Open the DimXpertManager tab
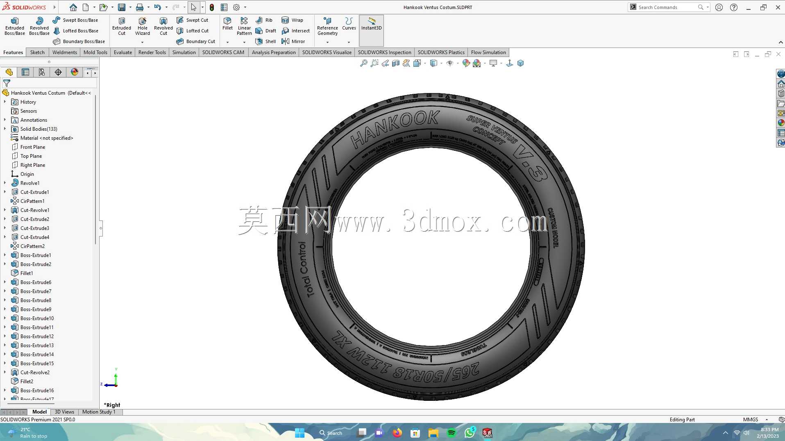 [x=58, y=73]
